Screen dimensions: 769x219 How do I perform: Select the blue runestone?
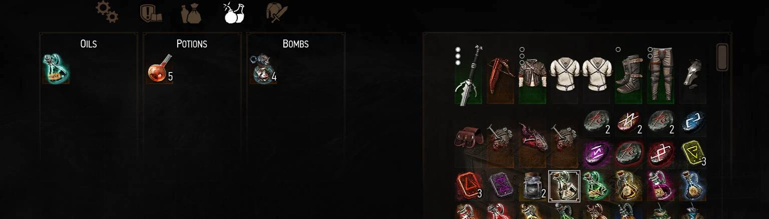[x=693, y=121]
